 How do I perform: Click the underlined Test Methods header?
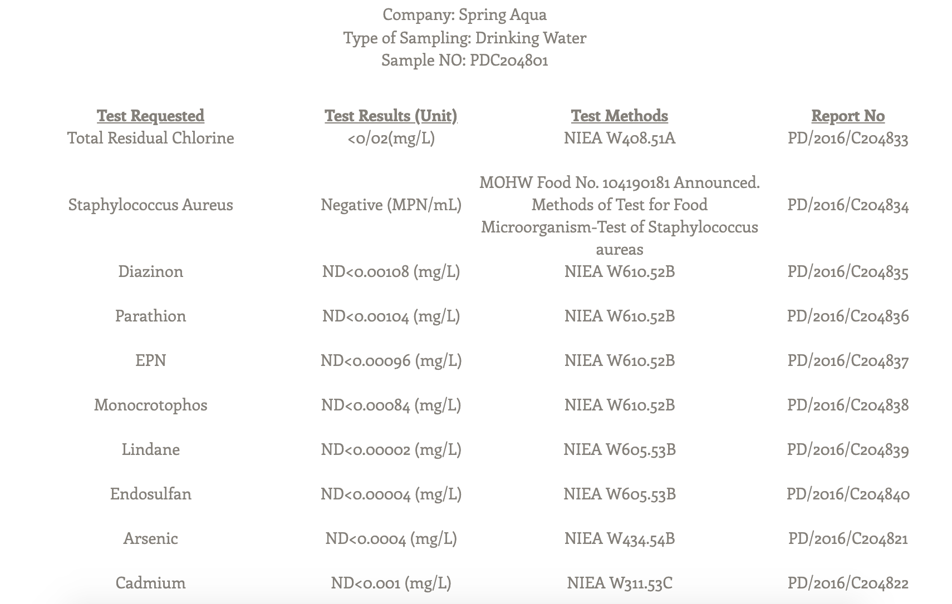tap(619, 116)
